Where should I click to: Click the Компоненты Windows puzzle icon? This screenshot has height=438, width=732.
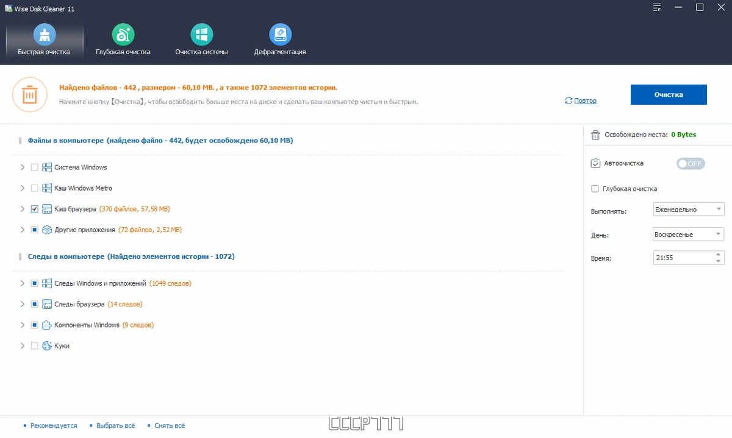click(x=47, y=325)
